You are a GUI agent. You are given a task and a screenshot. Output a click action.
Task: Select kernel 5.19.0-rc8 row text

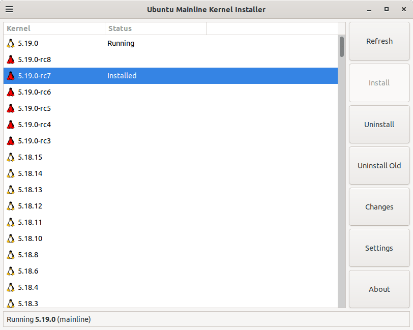pos(34,59)
